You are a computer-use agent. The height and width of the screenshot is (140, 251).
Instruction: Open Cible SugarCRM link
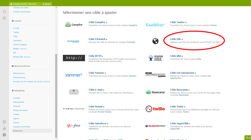click(180, 124)
